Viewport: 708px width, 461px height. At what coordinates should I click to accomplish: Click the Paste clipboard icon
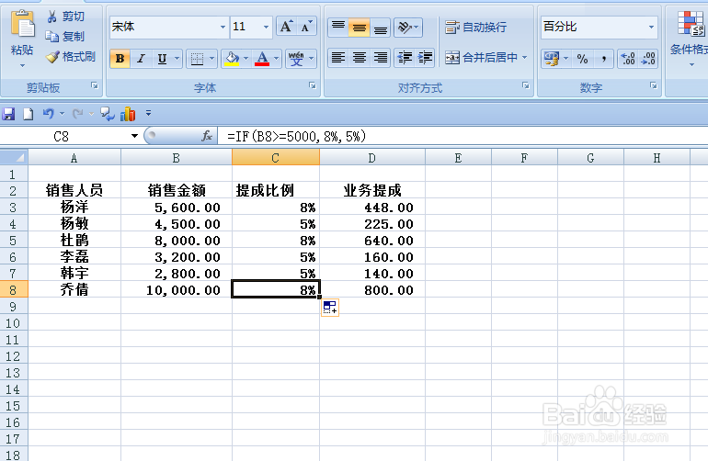(x=22, y=24)
